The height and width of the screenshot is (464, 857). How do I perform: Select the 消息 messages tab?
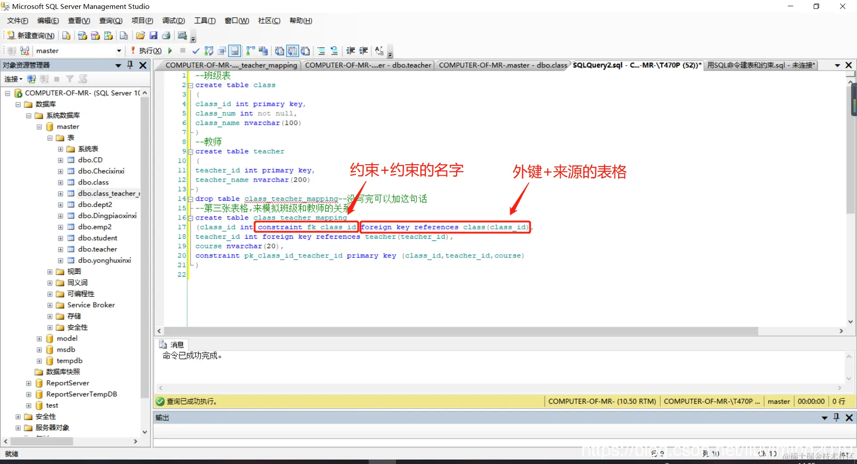coord(172,345)
